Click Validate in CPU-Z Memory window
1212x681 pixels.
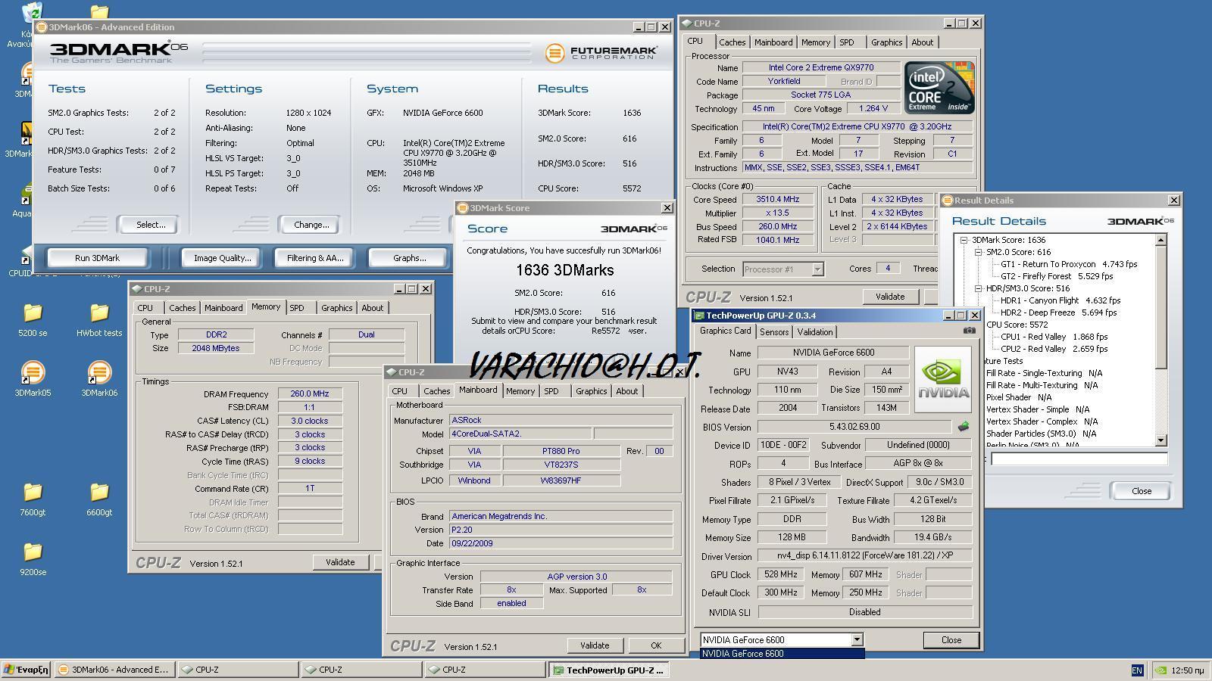[x=340, y=562]
